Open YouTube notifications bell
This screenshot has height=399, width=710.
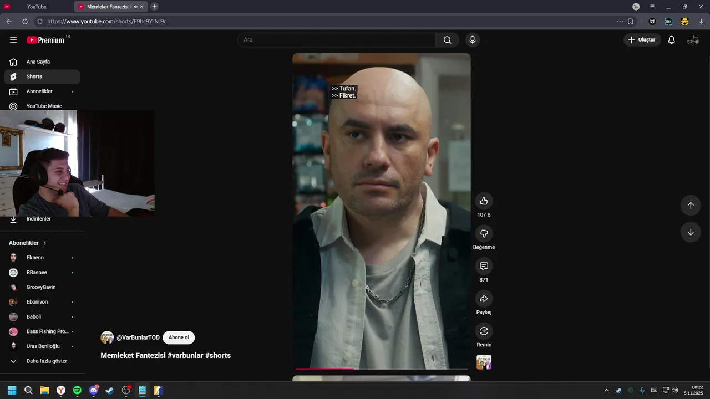pos(671,40)
